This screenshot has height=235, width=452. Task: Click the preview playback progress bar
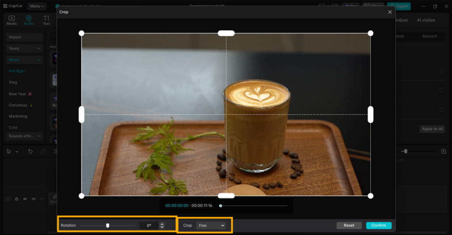254,205
